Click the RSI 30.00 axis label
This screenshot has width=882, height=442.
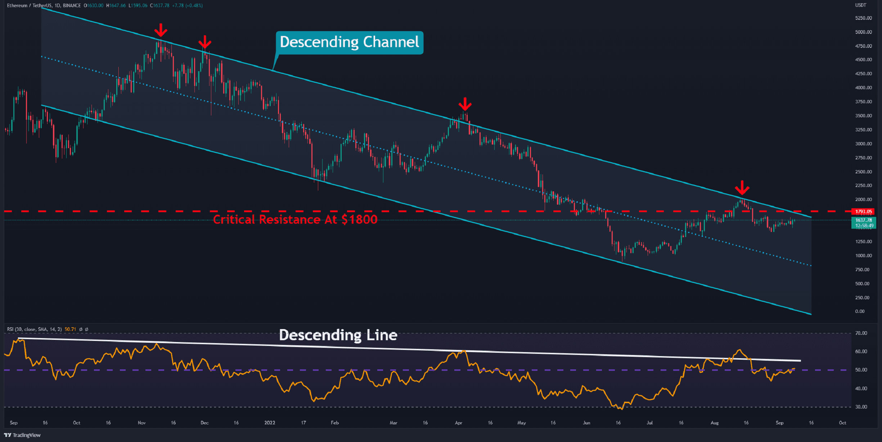click(861, 407)
